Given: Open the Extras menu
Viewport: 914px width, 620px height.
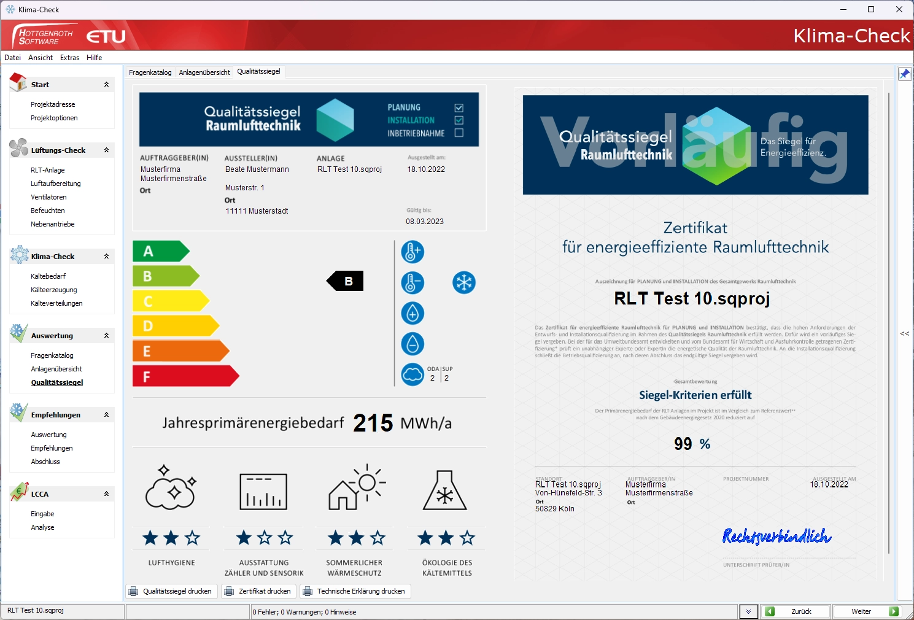Looking at the screenshot, I should pos(69,58).
